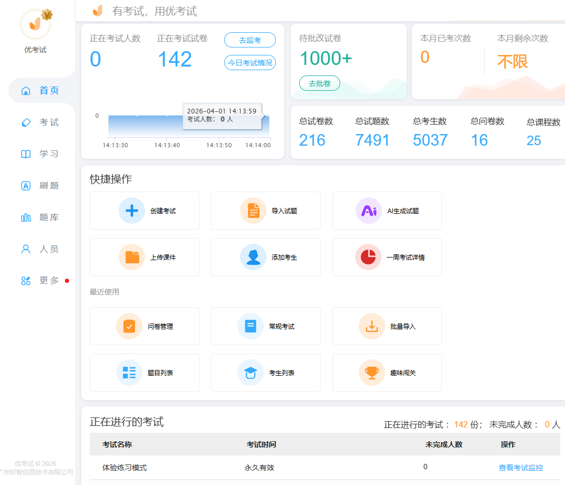Open 添加考生 using its icon
This screenshot has width=565, height=485.
tap(253, 257)
